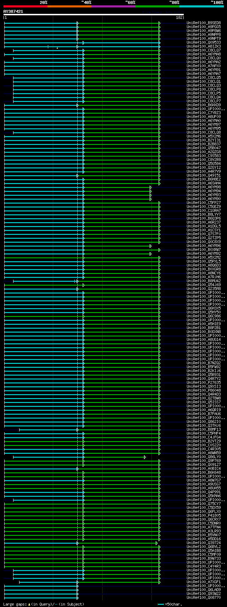Select the UniRef100_A6YM91 label
Image resolution: width=227 pixels, height=607 pixels.
204,70
